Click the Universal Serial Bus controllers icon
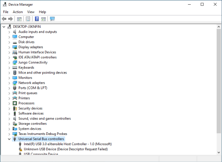222x162 pixels. (x=15, y=139)
